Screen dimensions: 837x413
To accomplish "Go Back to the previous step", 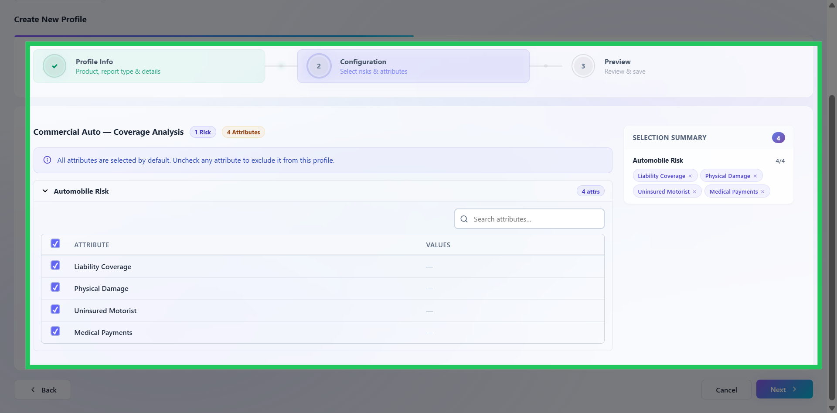I will click(42, 390).
